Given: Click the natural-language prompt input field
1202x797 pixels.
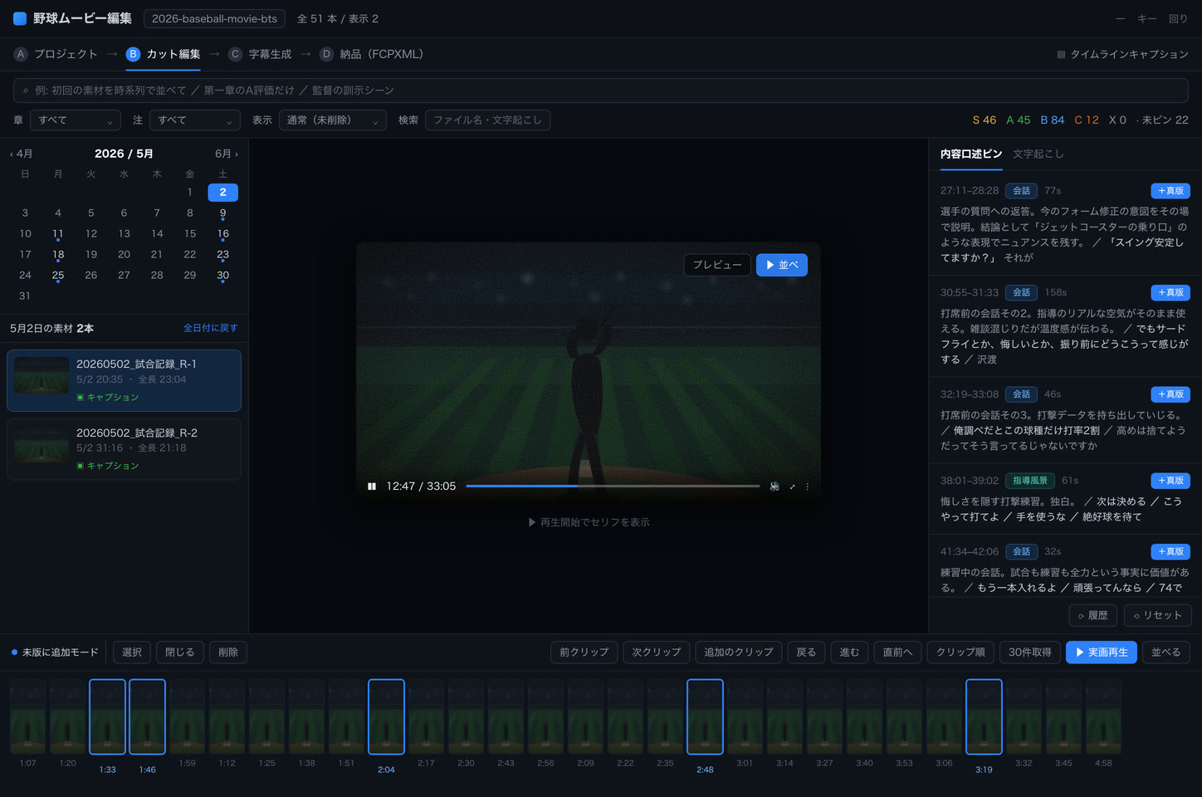Looking at the screenshot, I should pos(601,90).
